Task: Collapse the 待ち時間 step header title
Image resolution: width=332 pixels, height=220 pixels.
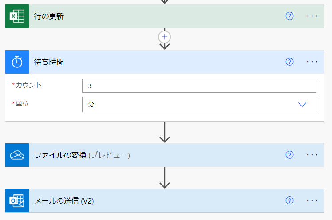Action: click(49, 62)
